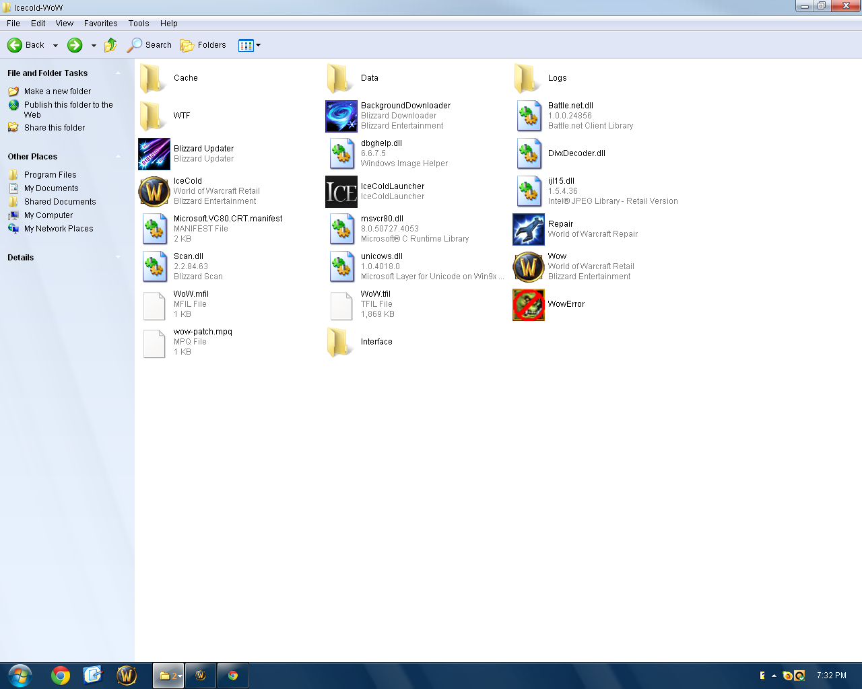Select the Interface folder

click(x=341, y=342)
